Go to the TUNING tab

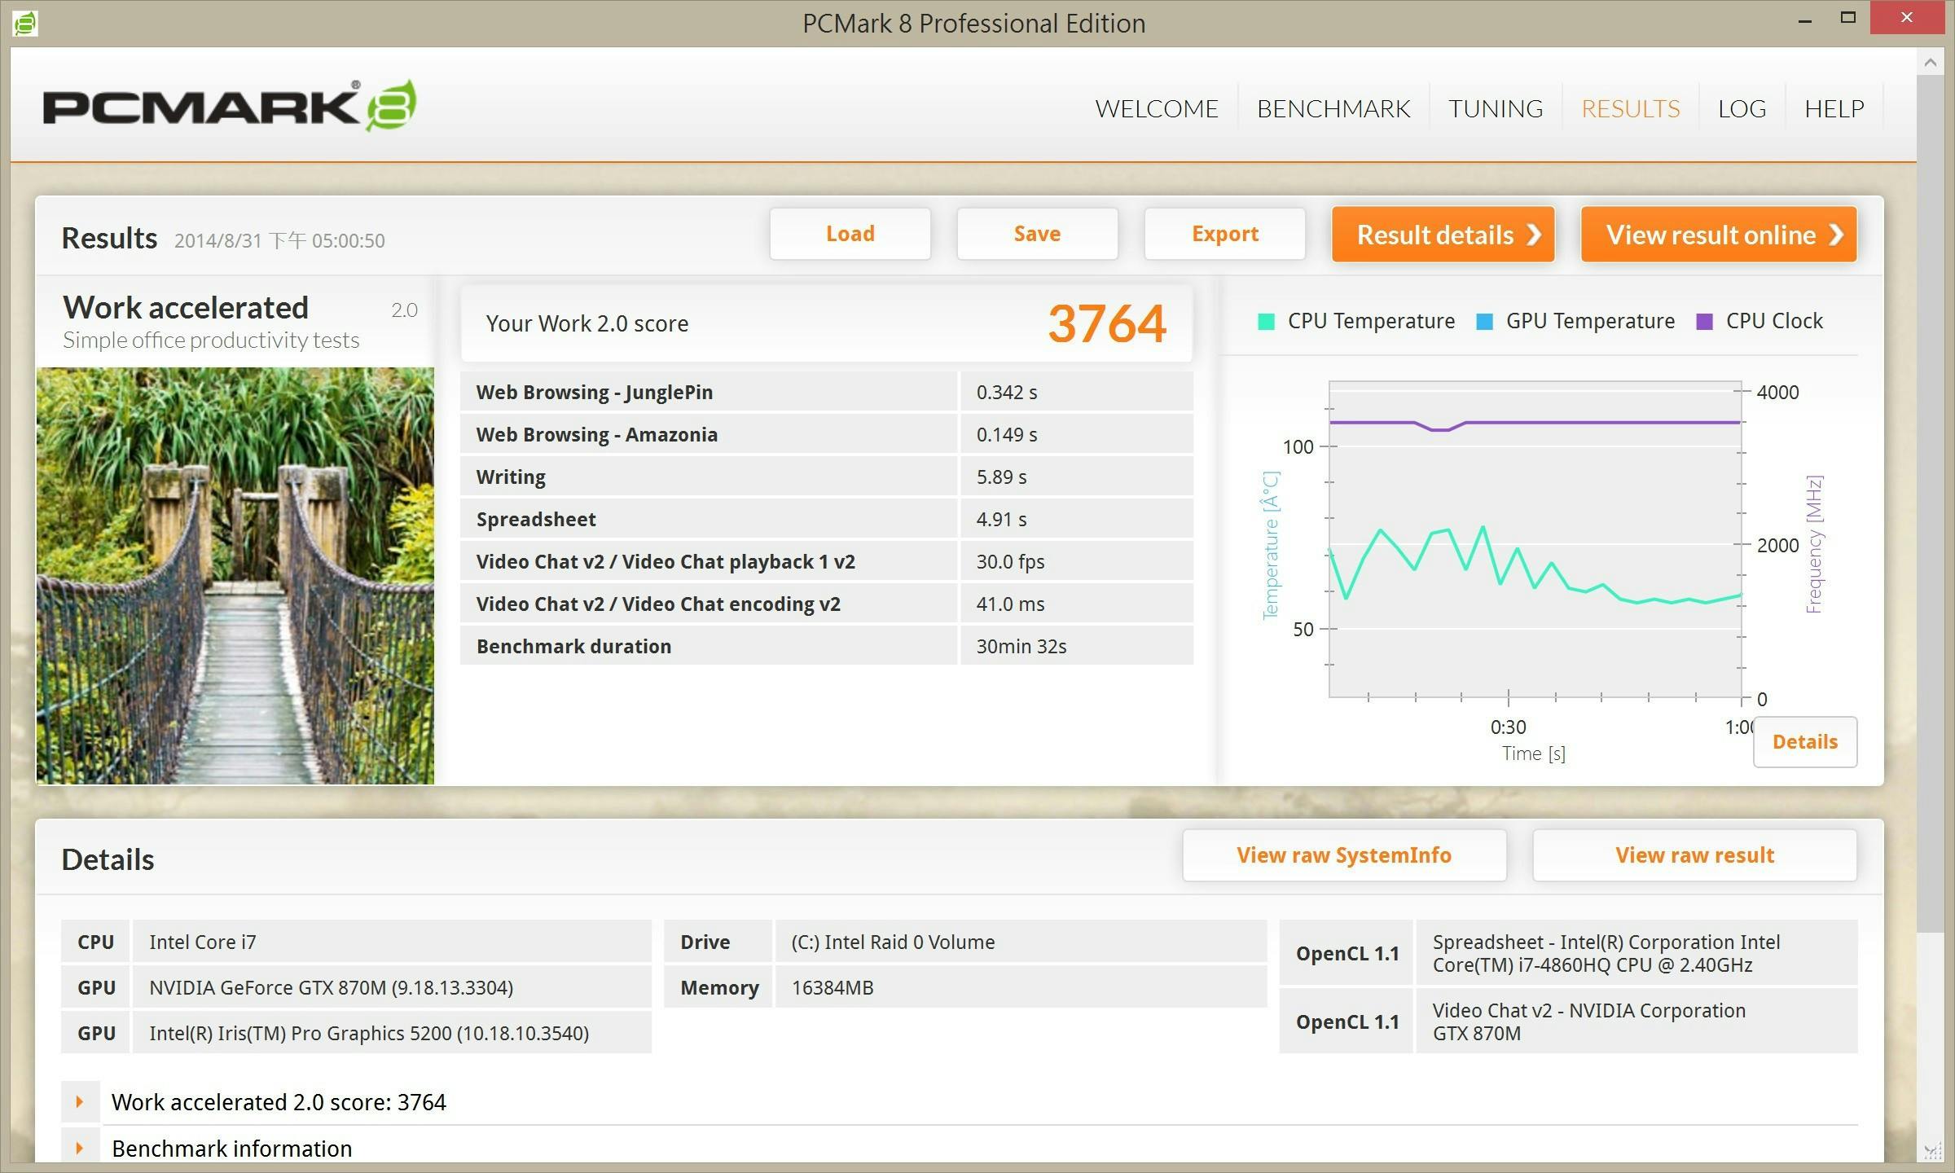click(x=1495, y=108)
